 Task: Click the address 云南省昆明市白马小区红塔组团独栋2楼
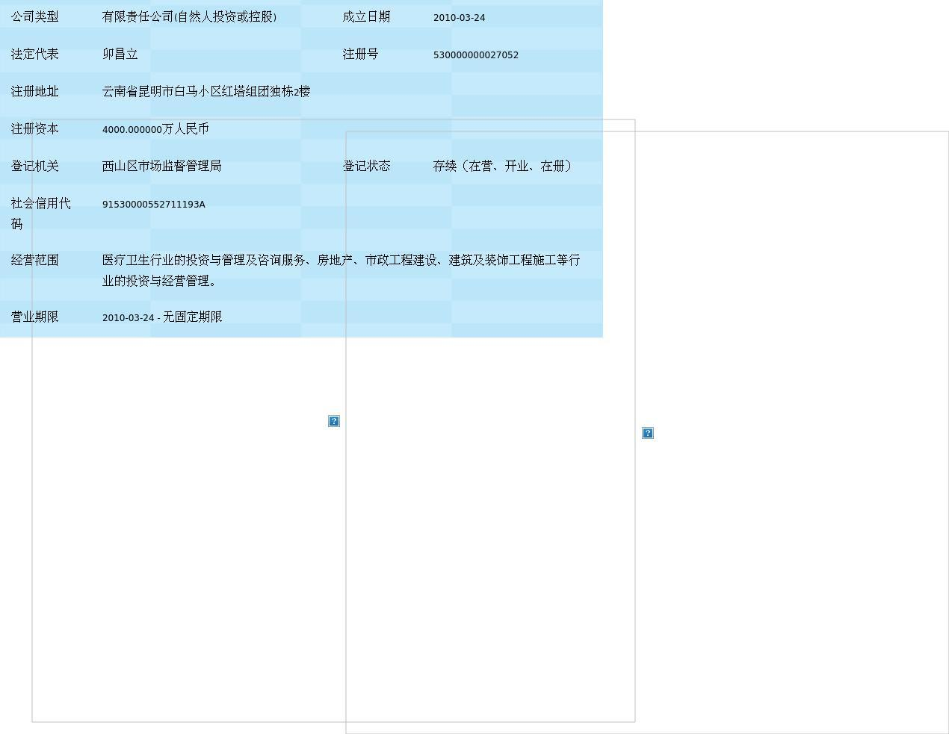click(x=206, y=91)
